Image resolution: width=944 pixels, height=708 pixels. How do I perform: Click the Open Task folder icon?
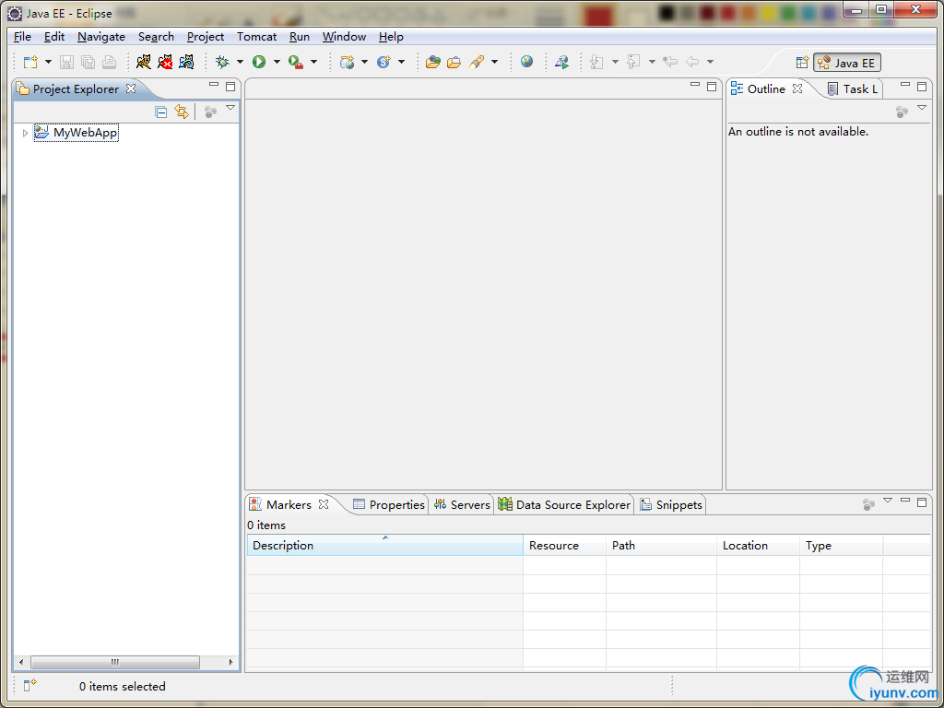click(454, 62)
